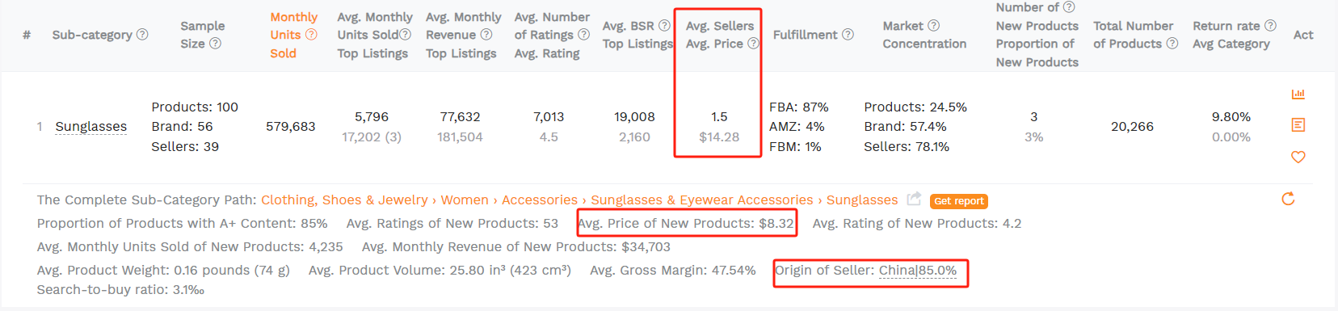Add Sunglasses to favorites with heart icon
The image size is (1338, 311).
(1298, 157)
